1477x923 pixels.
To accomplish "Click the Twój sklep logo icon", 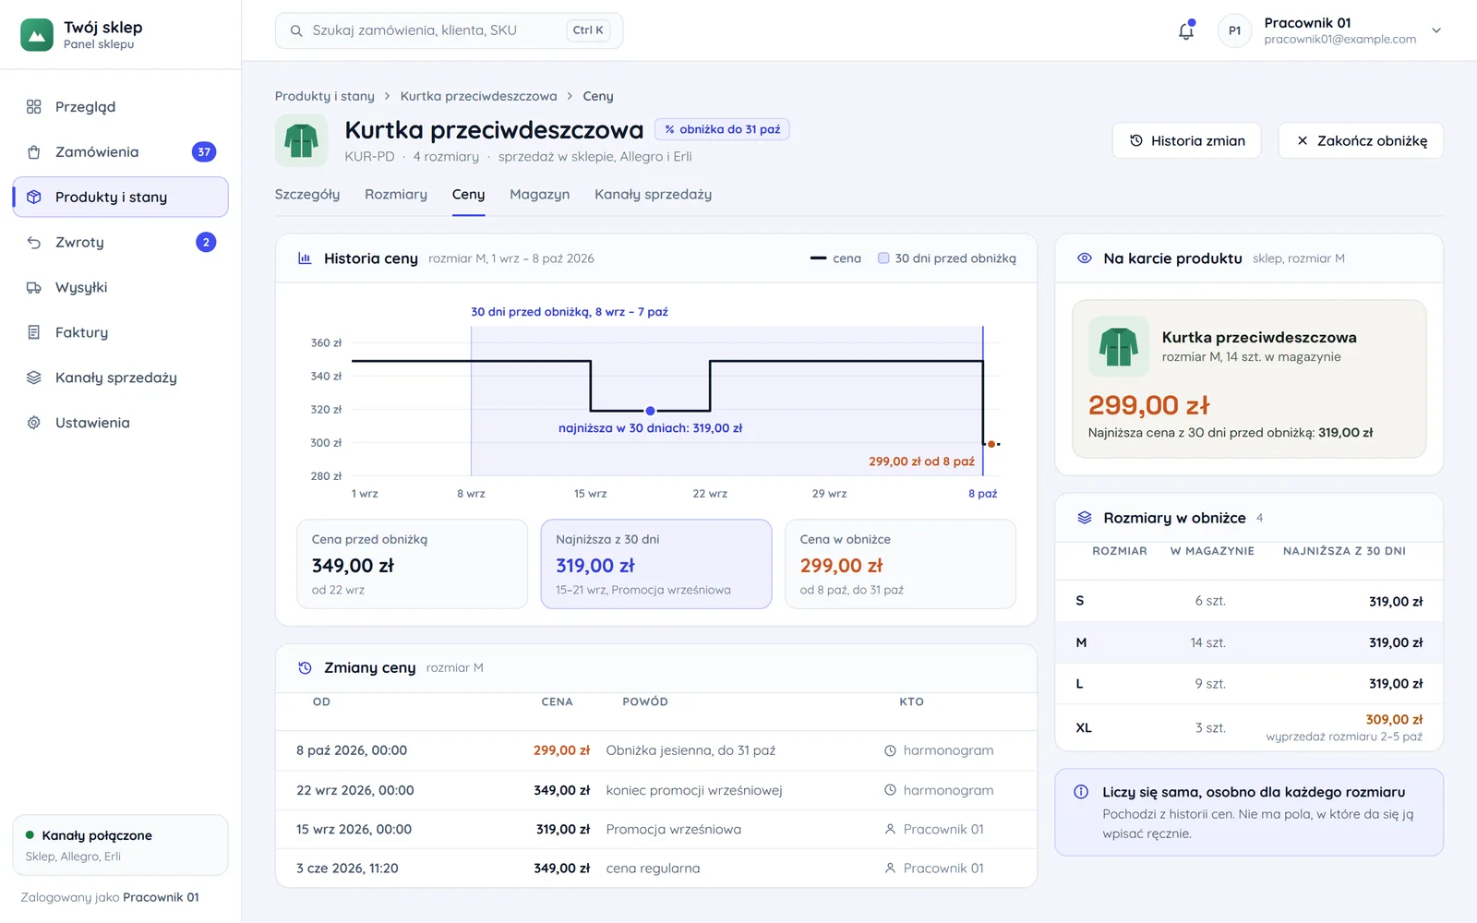I will click(x=37, y=35).
